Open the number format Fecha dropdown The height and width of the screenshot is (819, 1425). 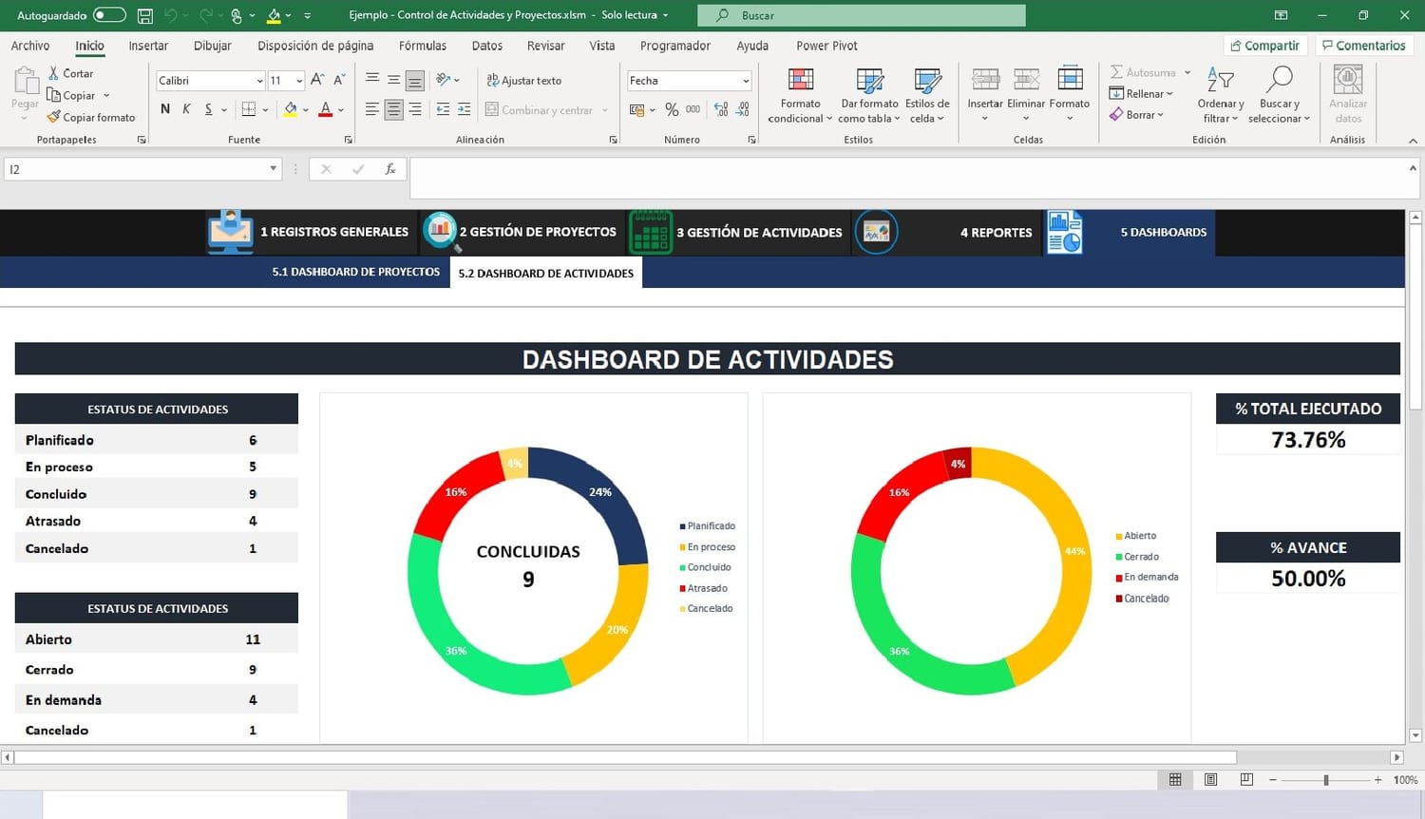pyautogui.click(x=746, y=81)
